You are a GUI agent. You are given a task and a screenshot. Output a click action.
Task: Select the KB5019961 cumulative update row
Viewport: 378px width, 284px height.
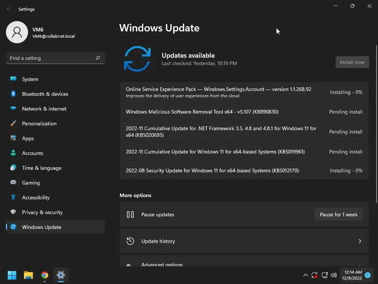click(244, 152)
